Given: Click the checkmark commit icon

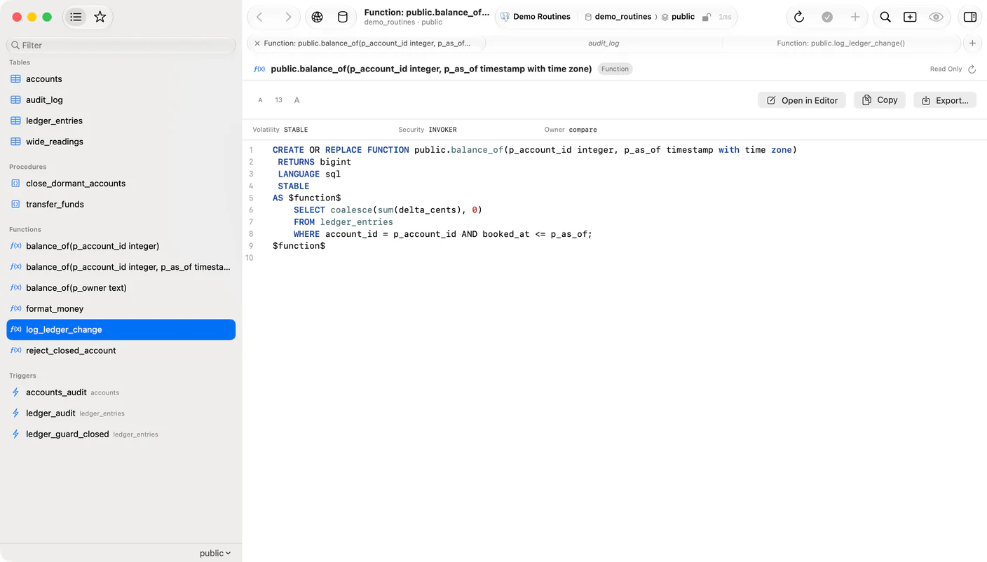Looking at the screenshot, I should [827, 17].
